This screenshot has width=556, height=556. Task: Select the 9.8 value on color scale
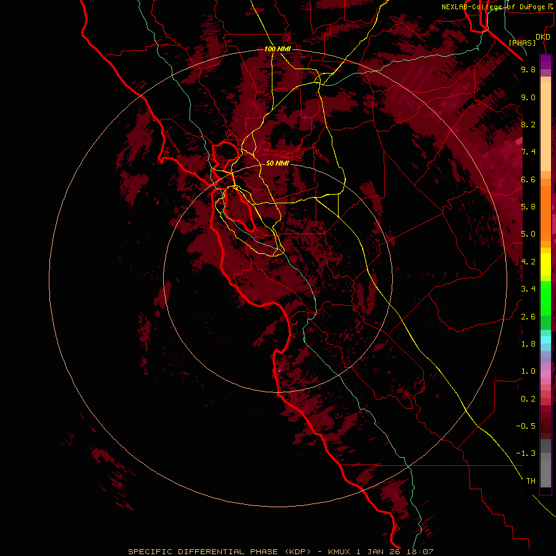528,69
